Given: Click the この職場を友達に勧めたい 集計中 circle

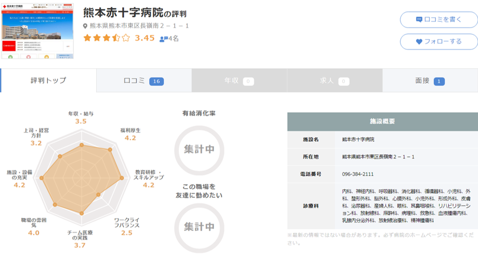Looking at the screenshot, I should click(199, 226).
